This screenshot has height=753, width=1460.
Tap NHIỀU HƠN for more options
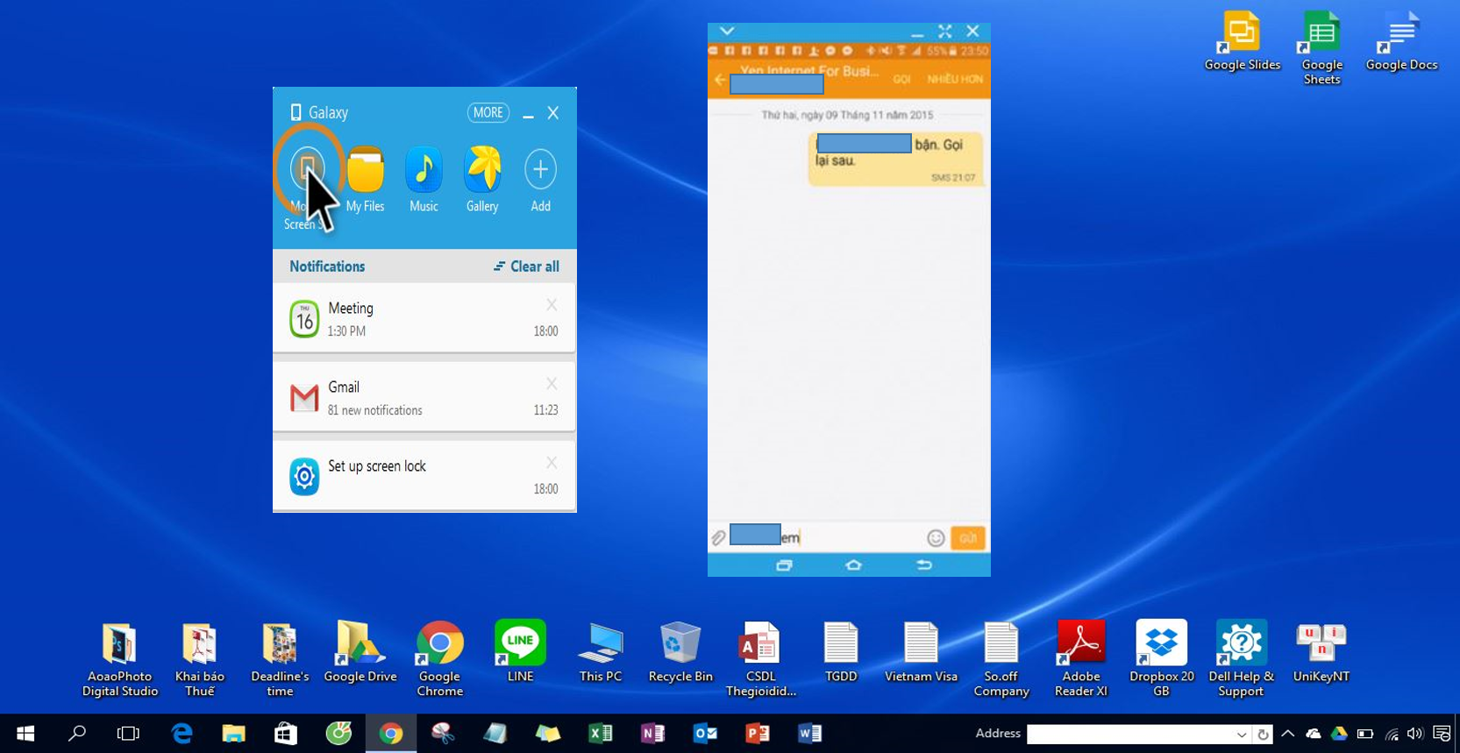click(x=955, y=79)
